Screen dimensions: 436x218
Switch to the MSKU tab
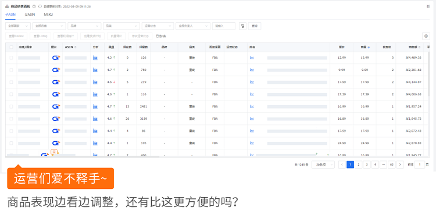pos(48,15)
